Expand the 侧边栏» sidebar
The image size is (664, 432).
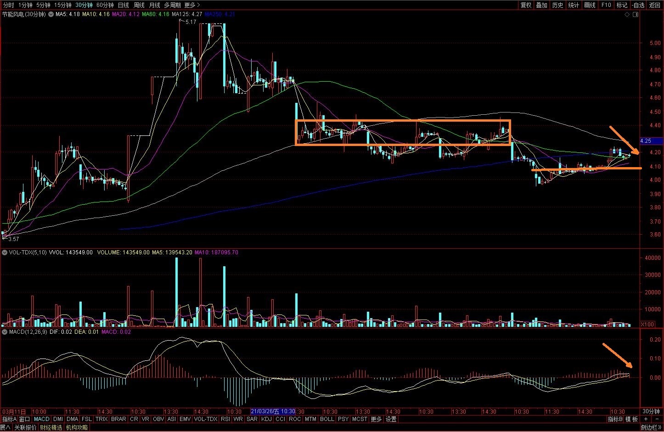(x=652, y=427)
